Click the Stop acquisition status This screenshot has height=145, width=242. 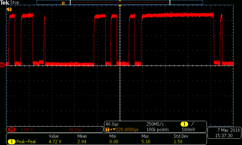click(15, 2)
